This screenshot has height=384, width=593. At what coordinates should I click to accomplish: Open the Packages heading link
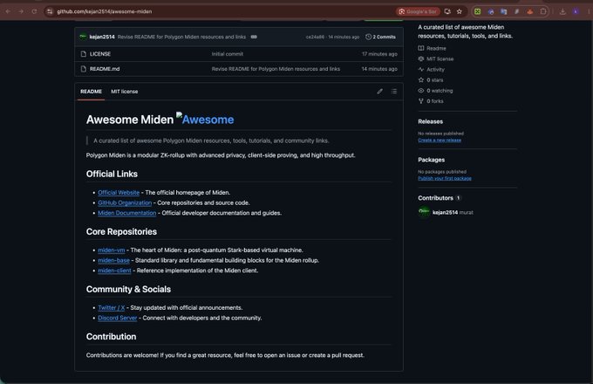coord(431,160)
